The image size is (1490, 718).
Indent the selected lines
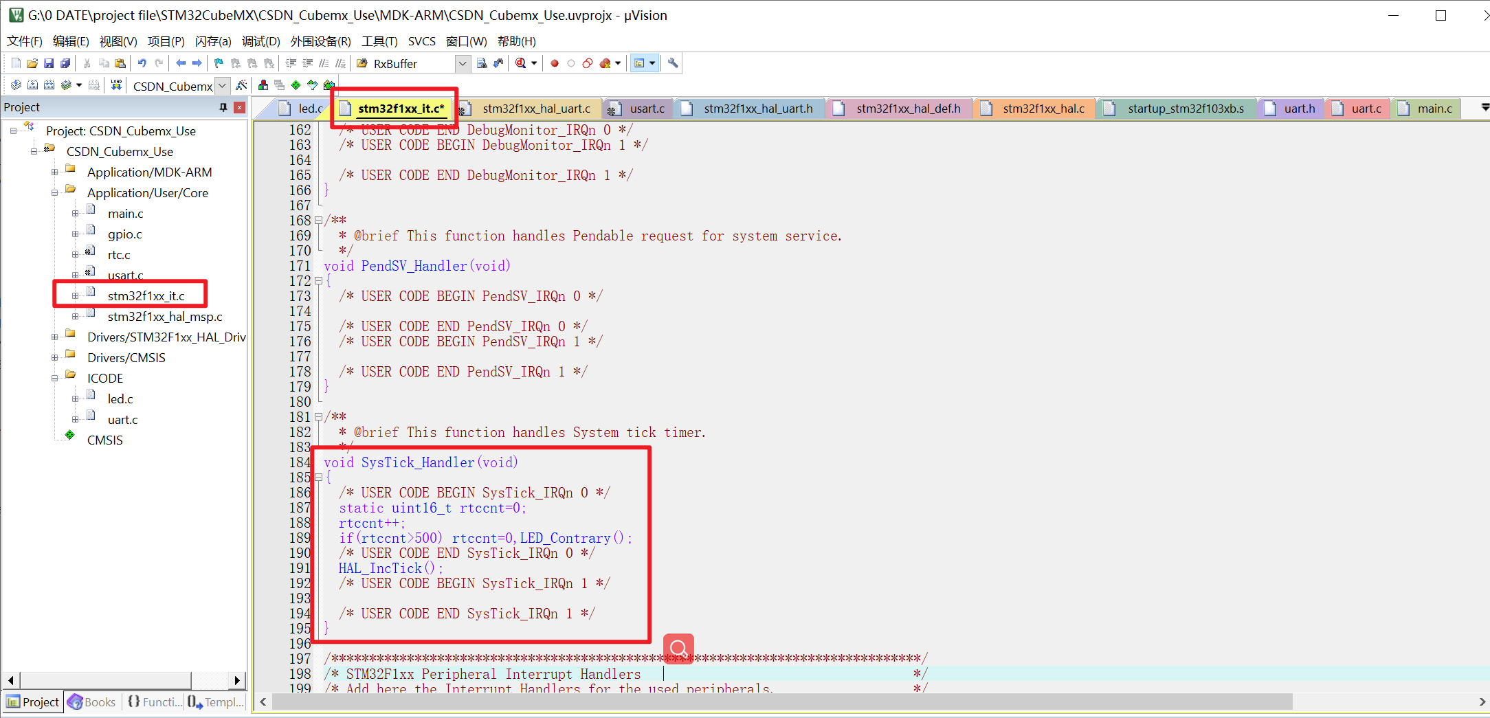click(x=291, y=63)
